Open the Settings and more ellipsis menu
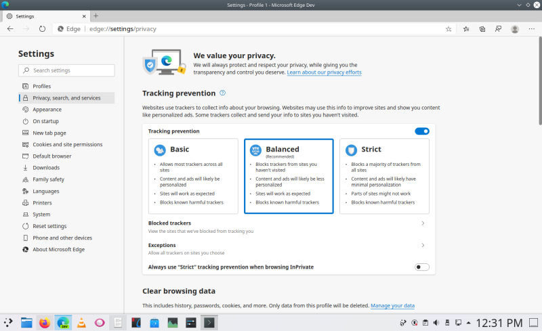This screenshot has width=542, height=331. 532,29
